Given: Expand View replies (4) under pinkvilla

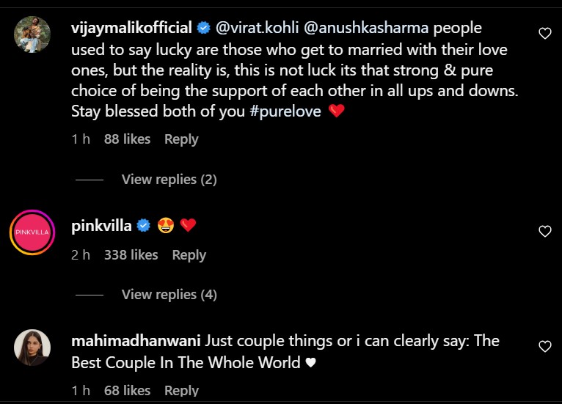Looking at the screenshot, I should pos(169,295).
